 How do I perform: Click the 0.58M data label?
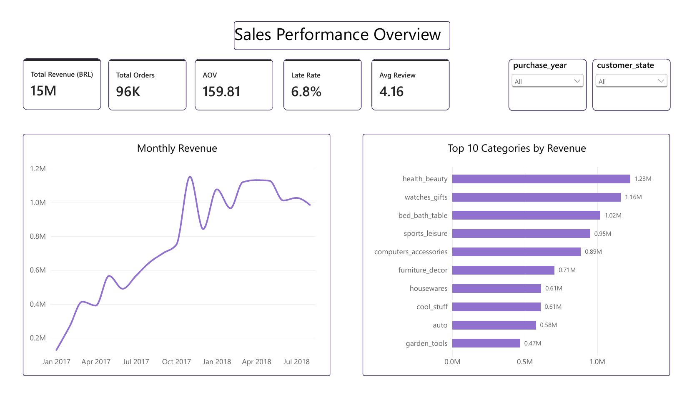click(549, 325)
